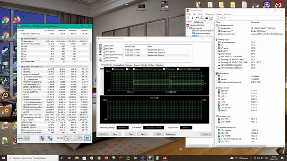Expand the L3 Температуры row in HWiNFO
287x161 pixels.
tap(22, 80)
